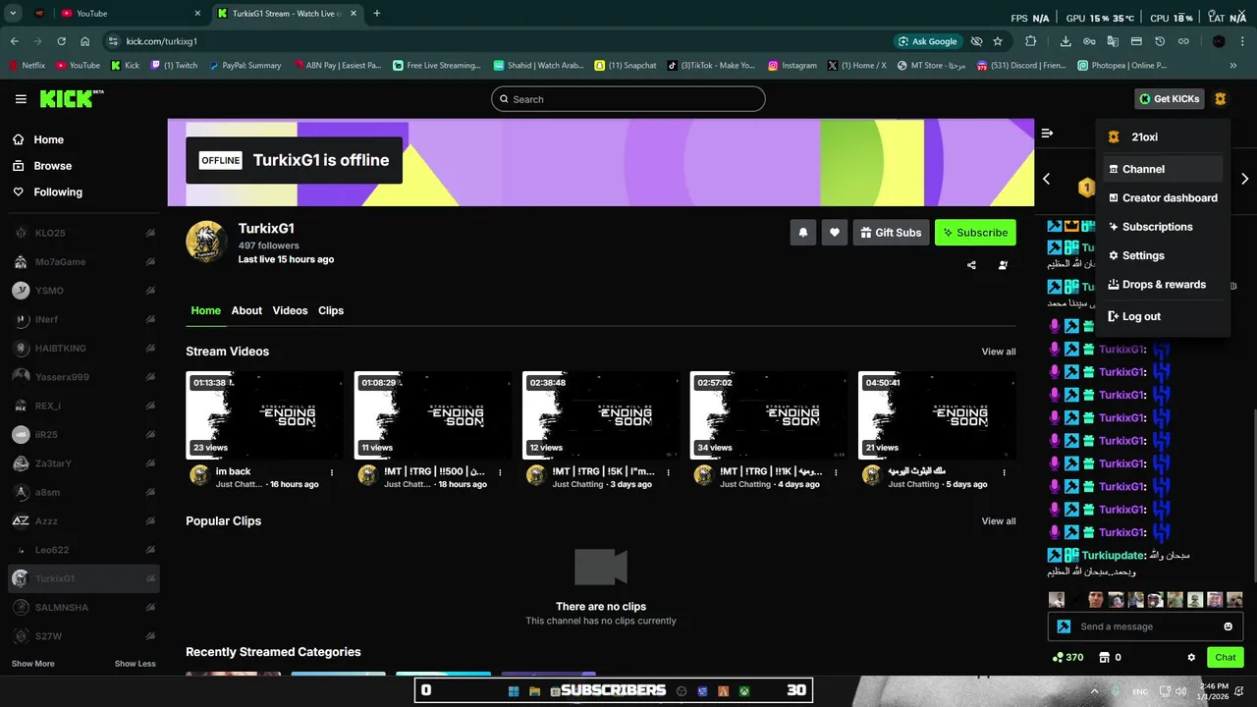Bookmark this page with star icon
Image resolution: width=1257 pixels, height=707 pixels.
click(998, 41)
